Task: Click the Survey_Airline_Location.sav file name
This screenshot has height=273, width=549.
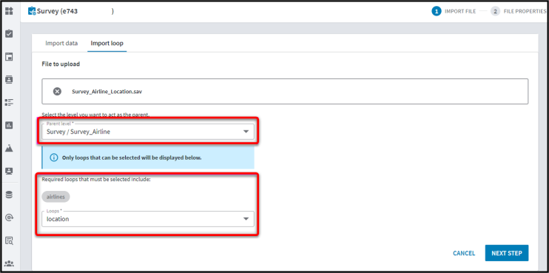Action: point(107,92)
